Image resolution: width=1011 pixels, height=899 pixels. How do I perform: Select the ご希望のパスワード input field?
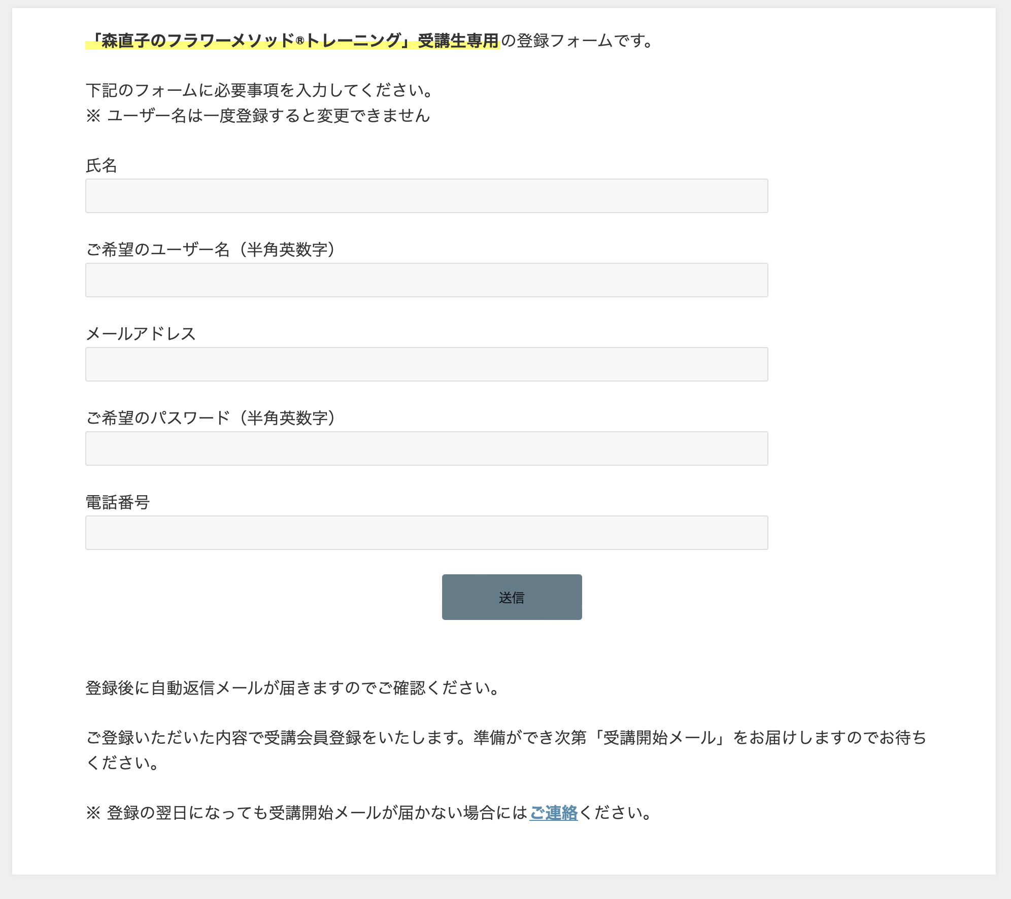426,448
